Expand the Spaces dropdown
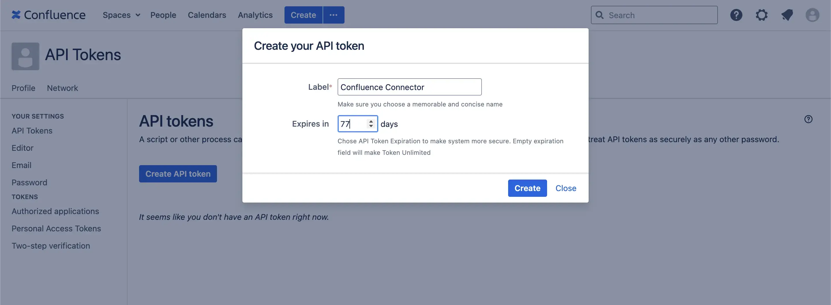This screenshot has width=831, height=305. (x=121, y=15)
